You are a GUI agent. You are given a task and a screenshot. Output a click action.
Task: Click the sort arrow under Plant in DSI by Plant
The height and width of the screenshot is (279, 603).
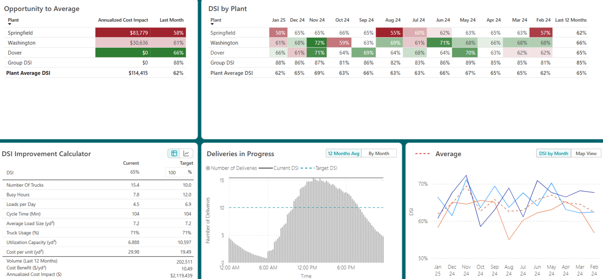pyautogui.click(x=212, y=24)
